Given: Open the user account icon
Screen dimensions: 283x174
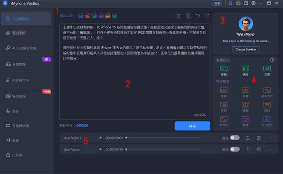Looking at the screenshot, I should [230, 3].
